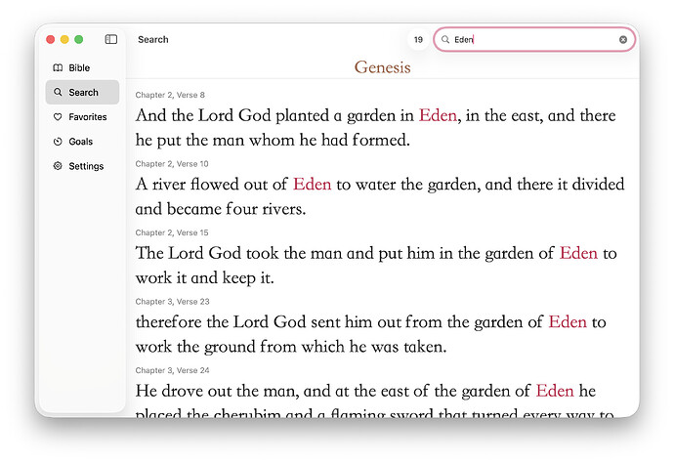Click highlighted "Eden" in Chapter 2, Verse 8
674x463 pixels.
[438, 115]
